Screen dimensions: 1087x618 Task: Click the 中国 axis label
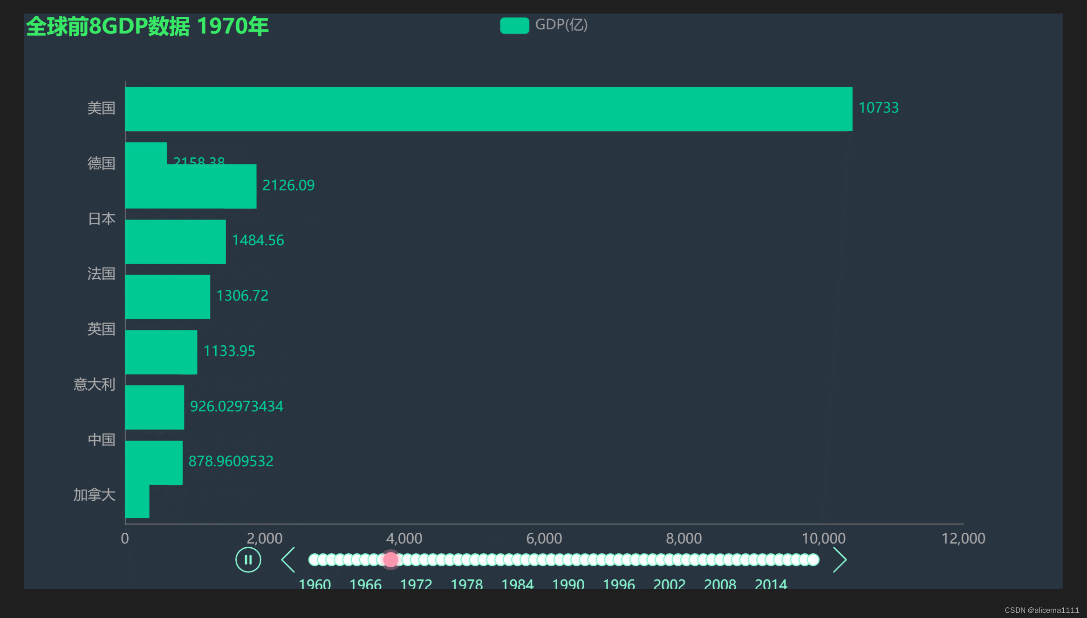(101, 440)
